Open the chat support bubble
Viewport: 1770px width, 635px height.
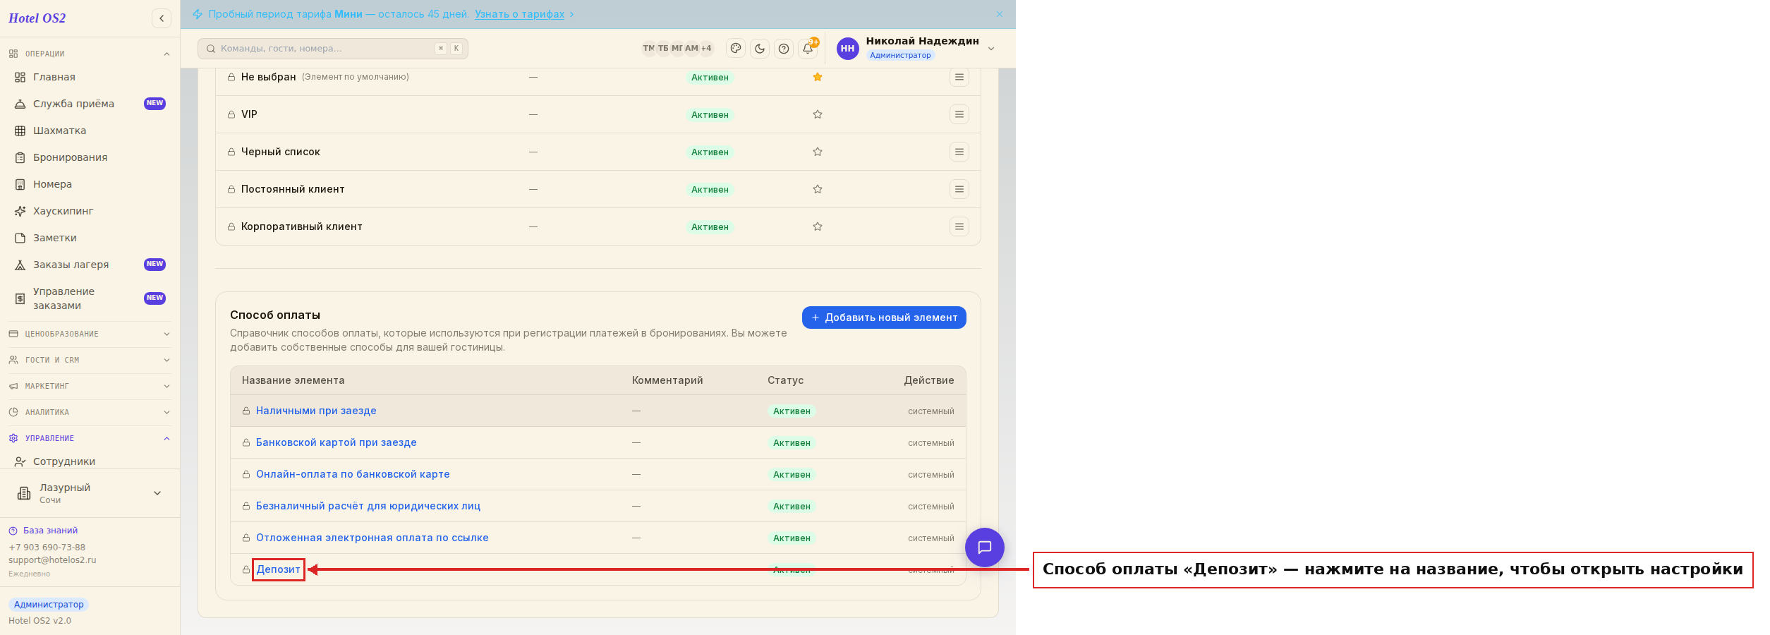[x=985, y=548]
